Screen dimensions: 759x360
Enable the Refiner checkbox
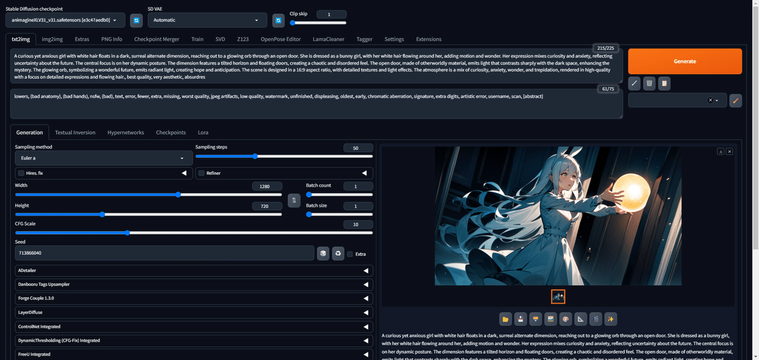pos(202,173)
